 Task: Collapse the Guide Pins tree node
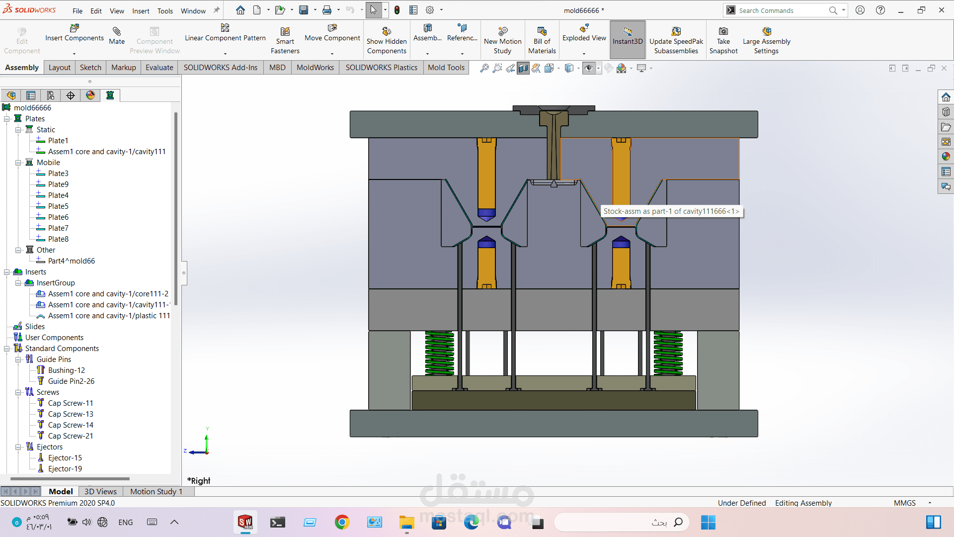point(18,359)
